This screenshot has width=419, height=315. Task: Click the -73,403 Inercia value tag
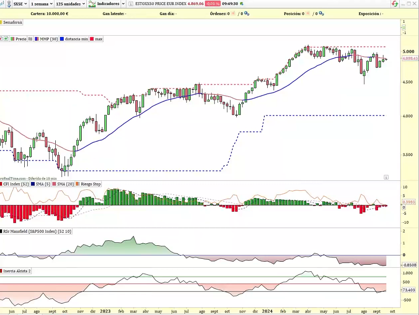(409, 290)
